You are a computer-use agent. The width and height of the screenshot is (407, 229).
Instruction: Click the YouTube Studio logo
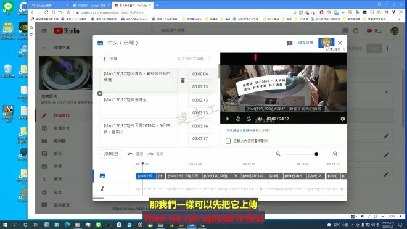[67, 31]
